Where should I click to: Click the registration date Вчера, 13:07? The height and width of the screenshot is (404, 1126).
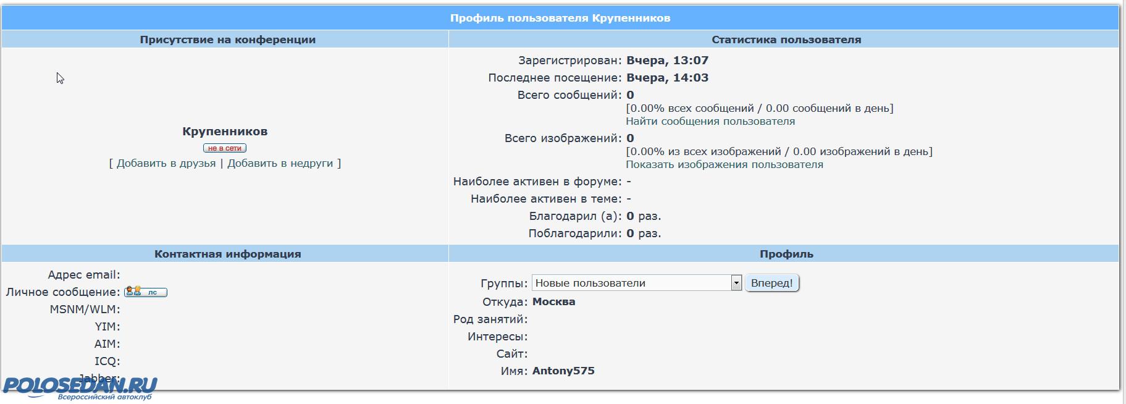coord(667,61)
